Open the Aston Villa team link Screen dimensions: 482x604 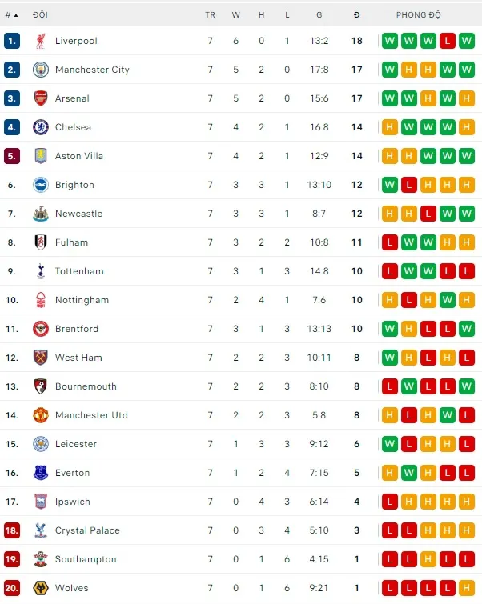(x=79, y=156)
